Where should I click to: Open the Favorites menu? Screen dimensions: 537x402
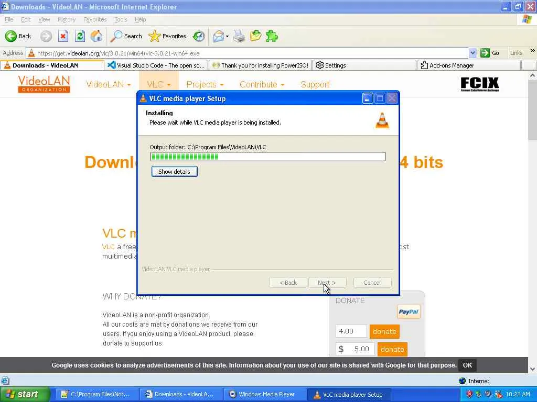95,19
